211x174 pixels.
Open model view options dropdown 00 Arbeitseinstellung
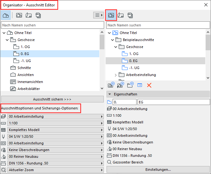point(55,143)
